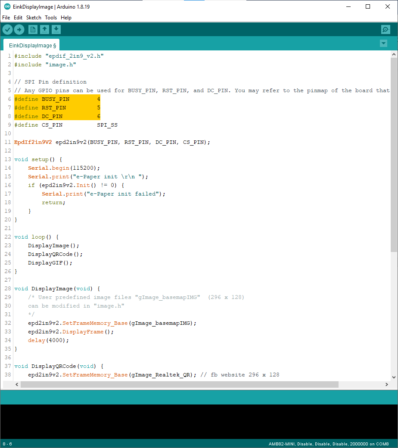This screenshot has height=448, width=398.
Task: Open the Edit menu
Action: tap(18, 18)
